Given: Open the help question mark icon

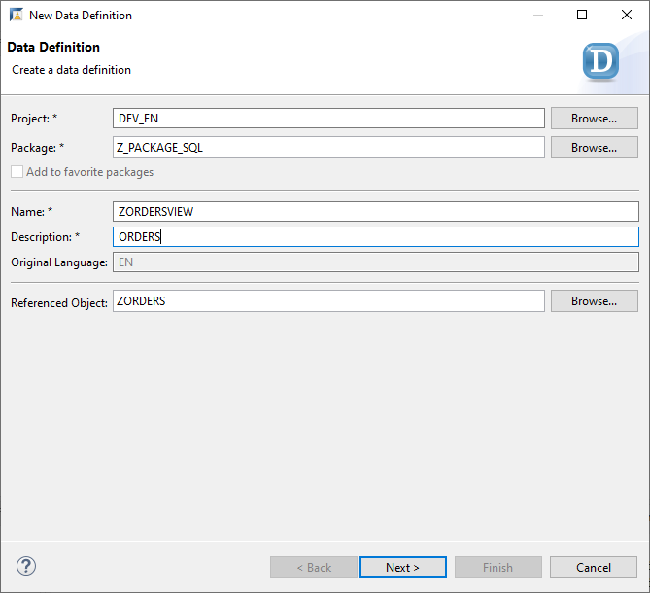Looking at the screenshot, I should (26, 566).
